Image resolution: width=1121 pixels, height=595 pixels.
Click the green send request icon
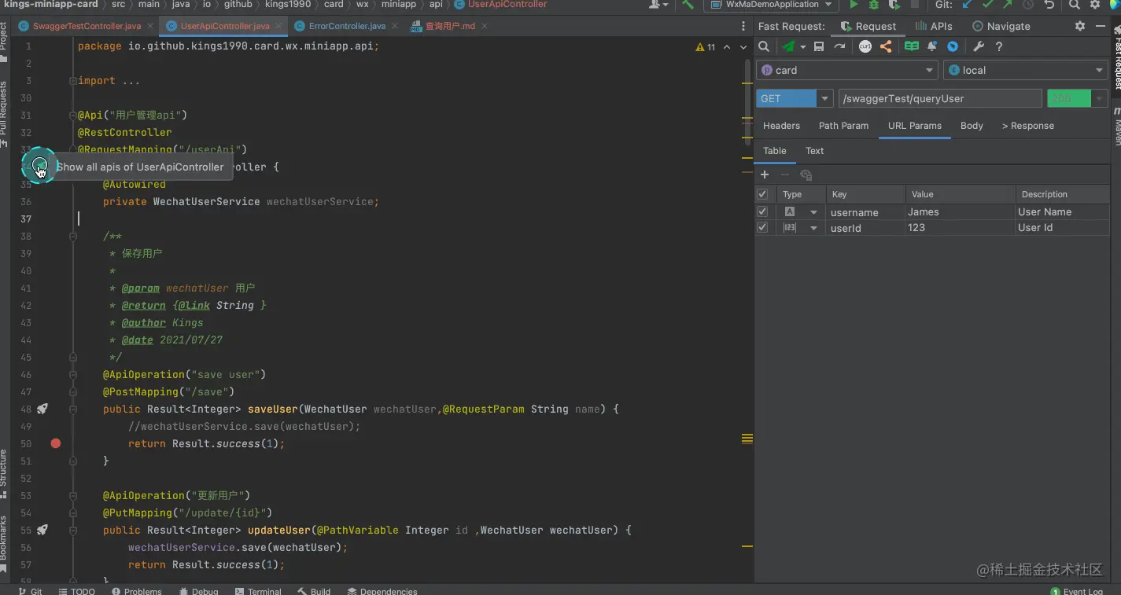click(x=788, y=47)
